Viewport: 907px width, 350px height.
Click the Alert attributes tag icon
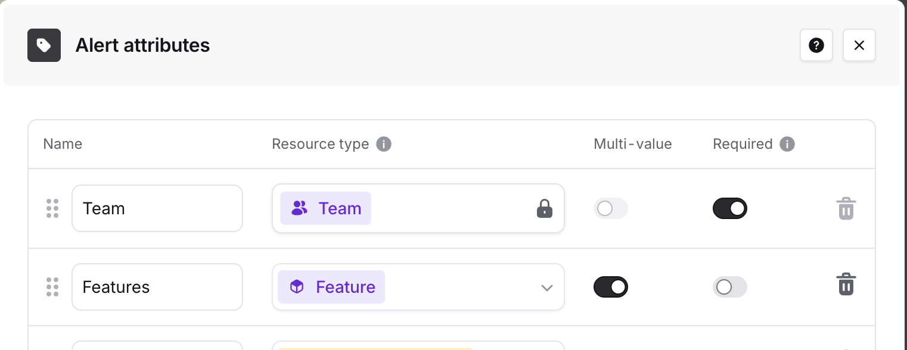(x=44, y=45)
